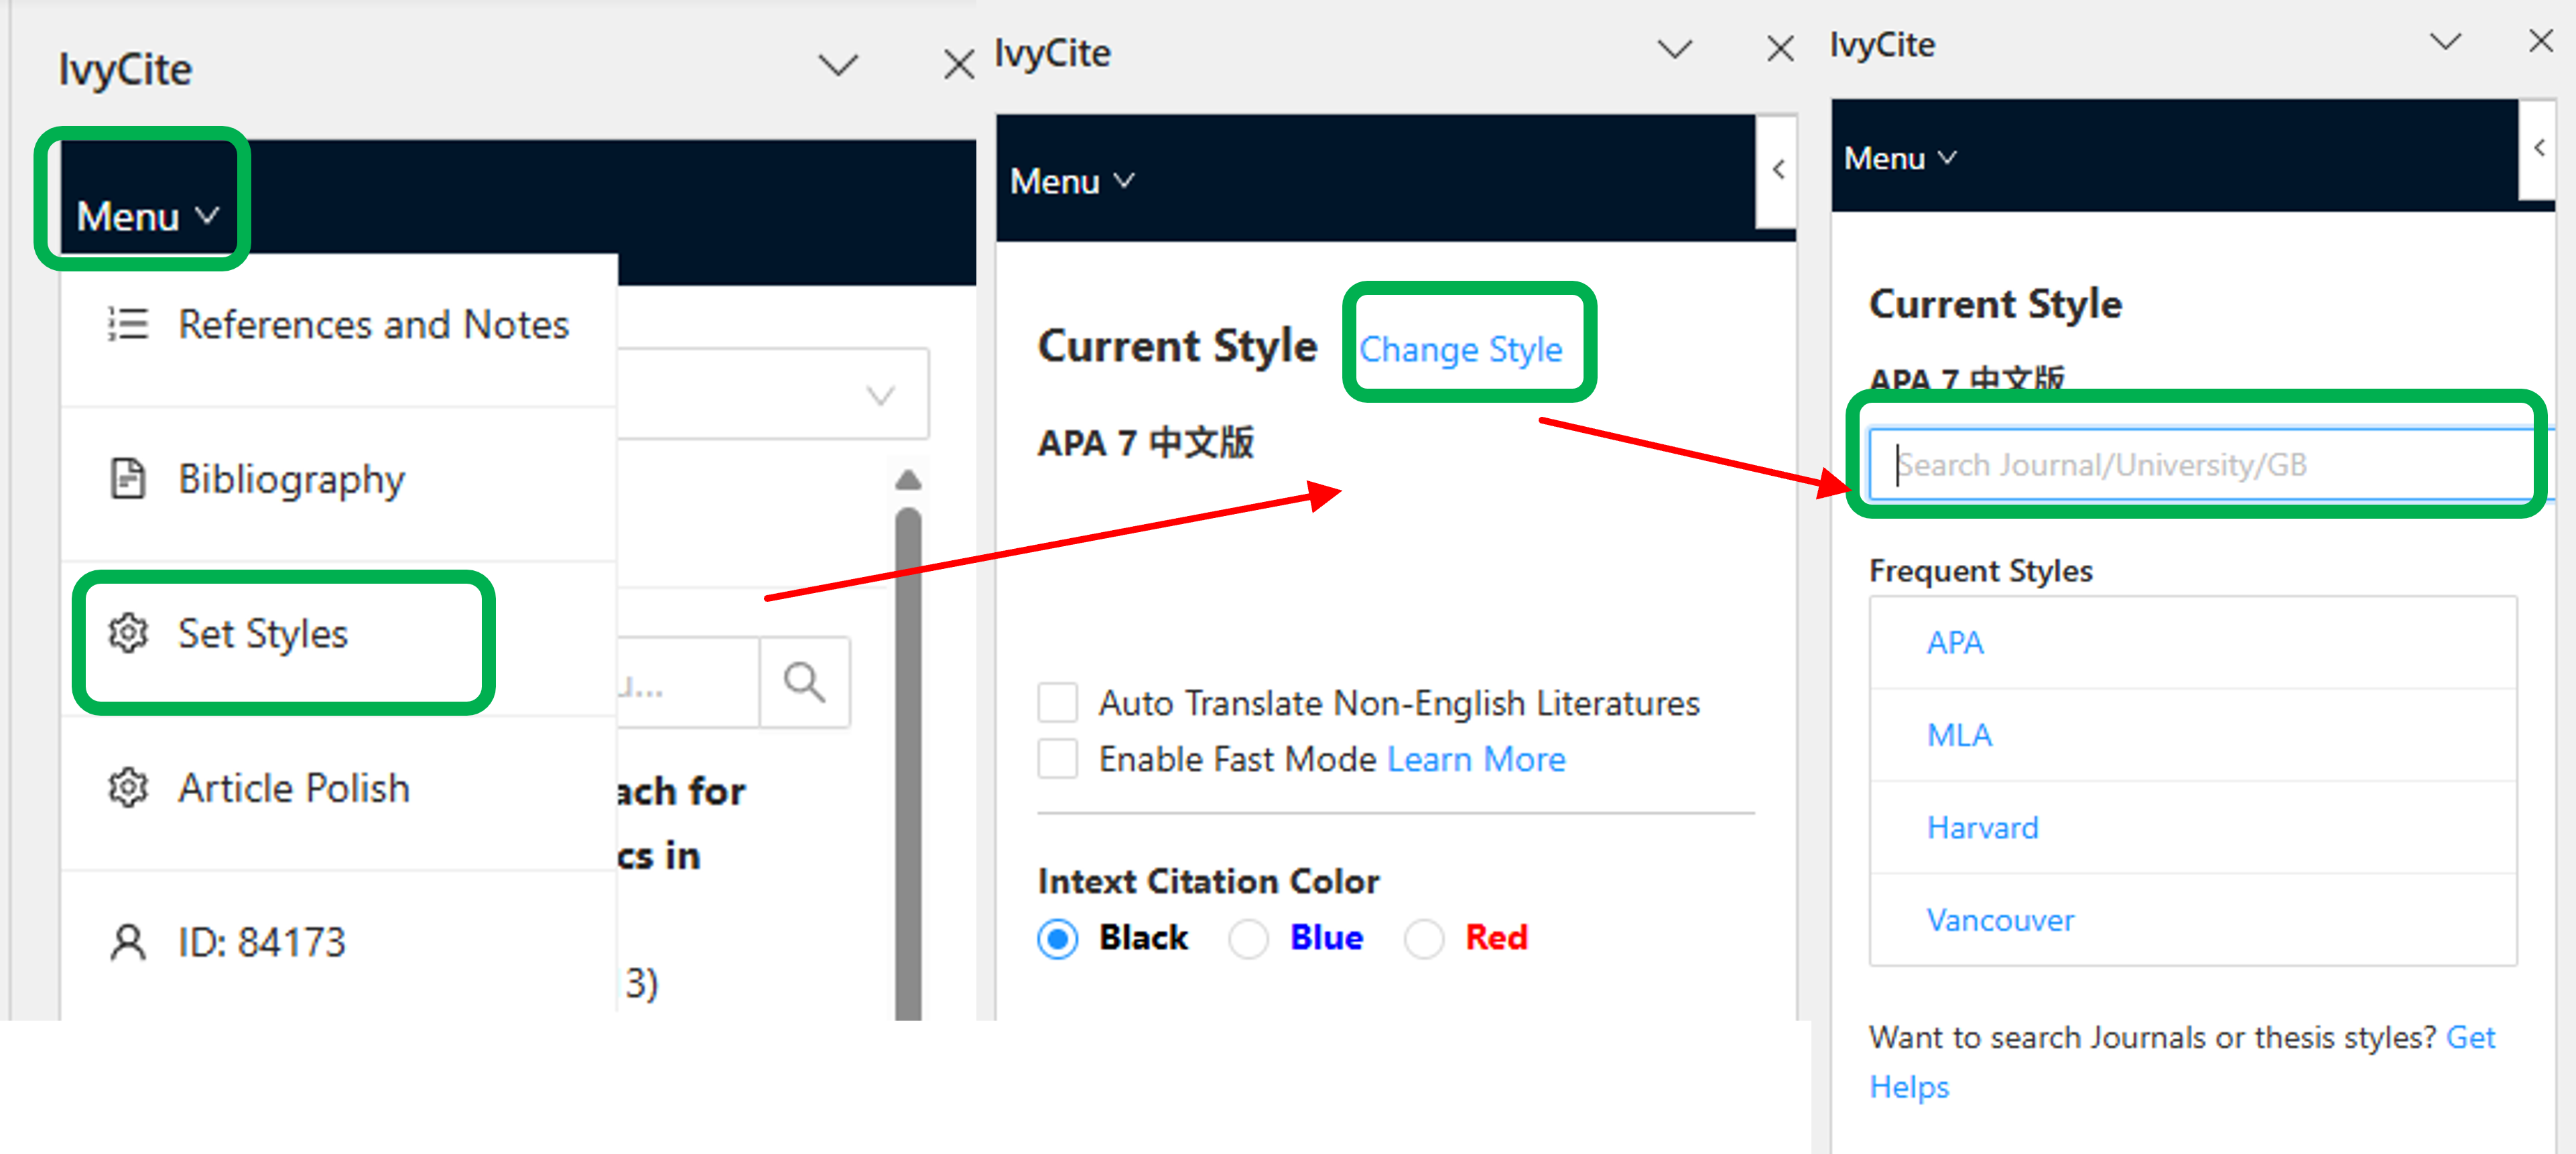This screenshot has height=1154, width=2576.
Task: Click the magnifier search icon in left panel
Action: 805,683
